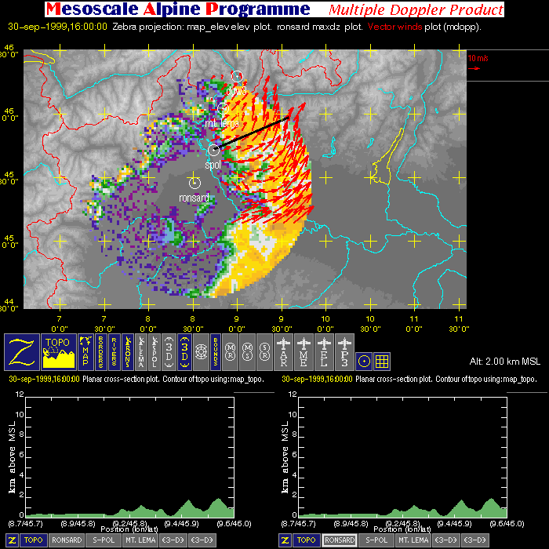Click the ronsard radar marker on map
The height and width of the screenshot is (549, 549).
pyautogui.click(x=195, y=182)
